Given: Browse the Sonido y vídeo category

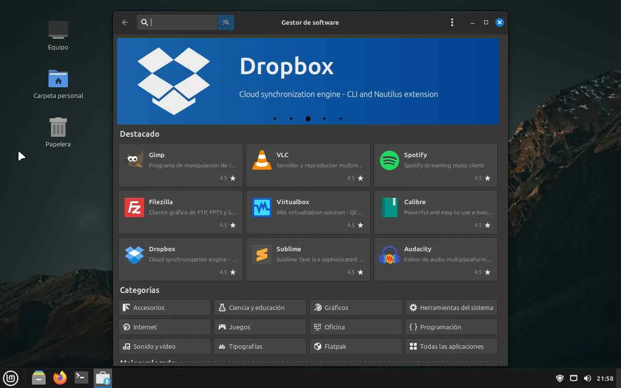Looking at the screenshot, I should point(164,346).
